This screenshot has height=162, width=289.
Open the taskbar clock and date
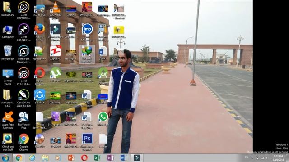tap(278, 158)
